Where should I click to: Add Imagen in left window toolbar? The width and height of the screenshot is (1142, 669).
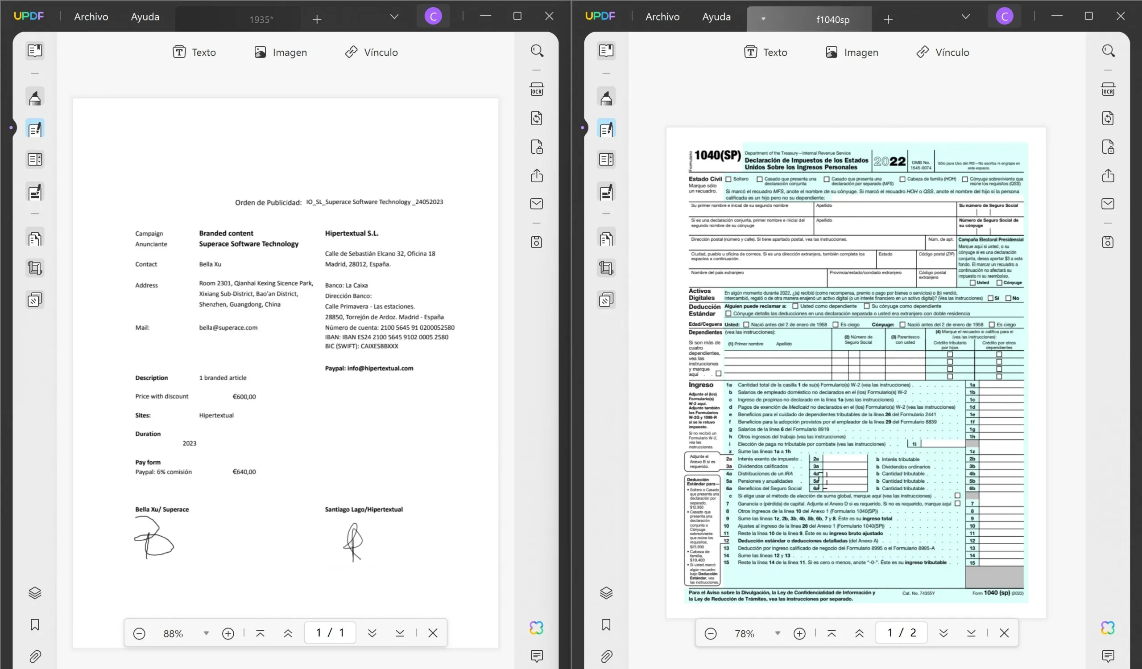(x=281, y=52)
